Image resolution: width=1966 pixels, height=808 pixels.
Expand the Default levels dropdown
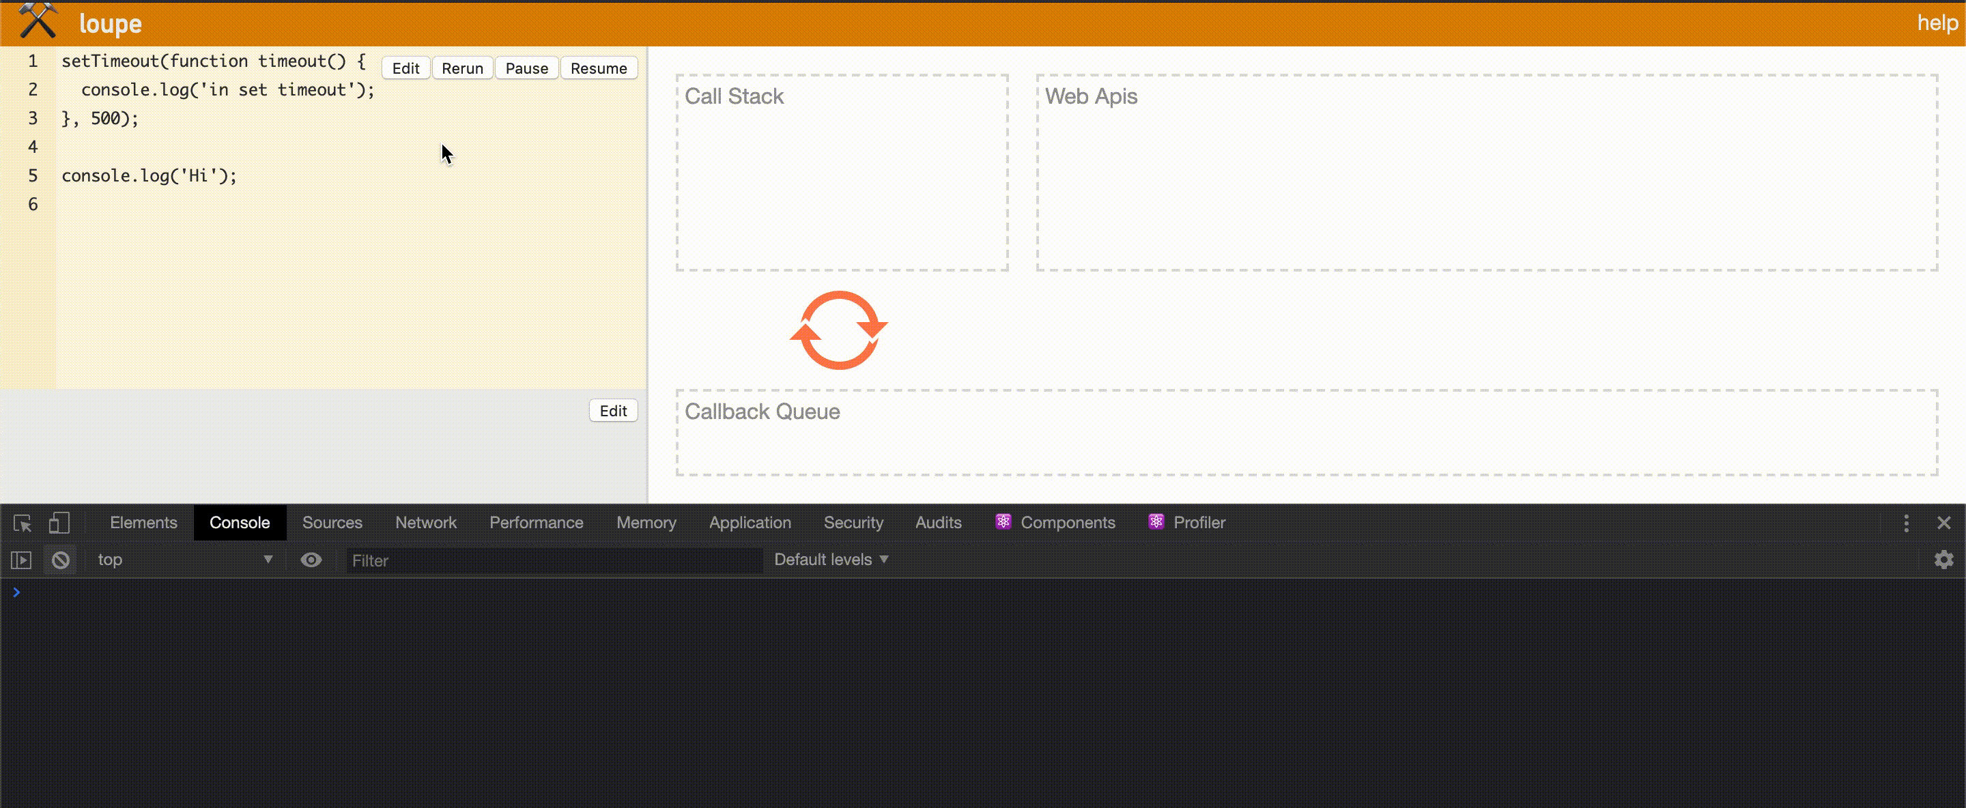pos(830,560)
